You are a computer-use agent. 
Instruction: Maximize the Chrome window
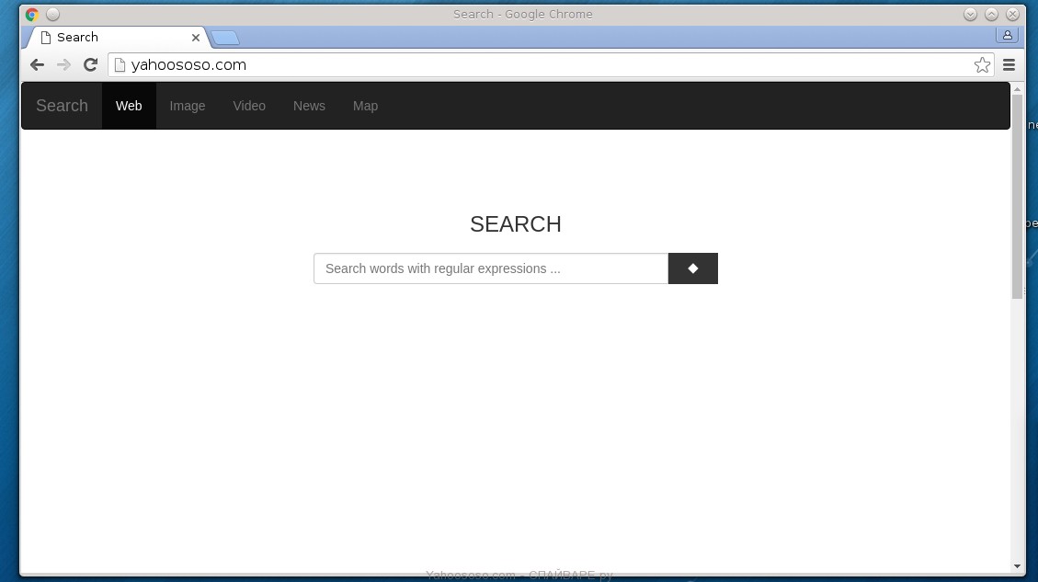(992, 14)
